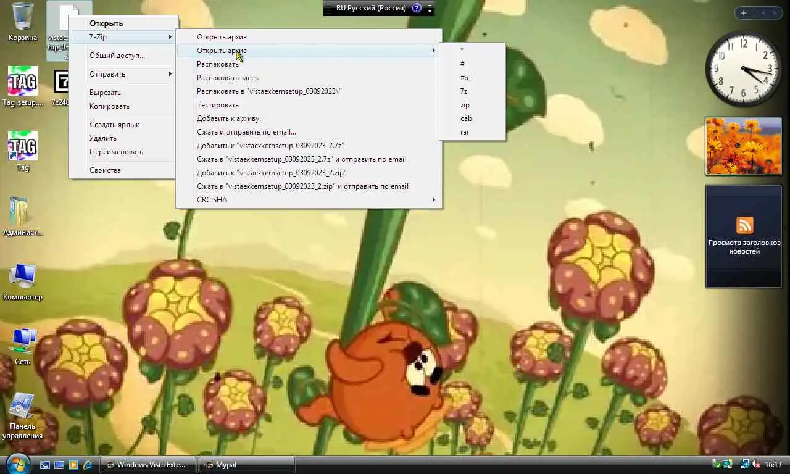Select the * archive type option

472,51
